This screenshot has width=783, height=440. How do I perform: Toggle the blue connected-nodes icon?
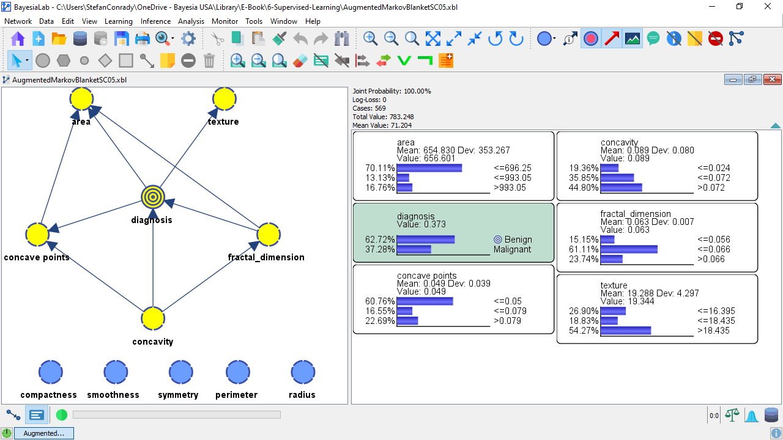[736, 39]
